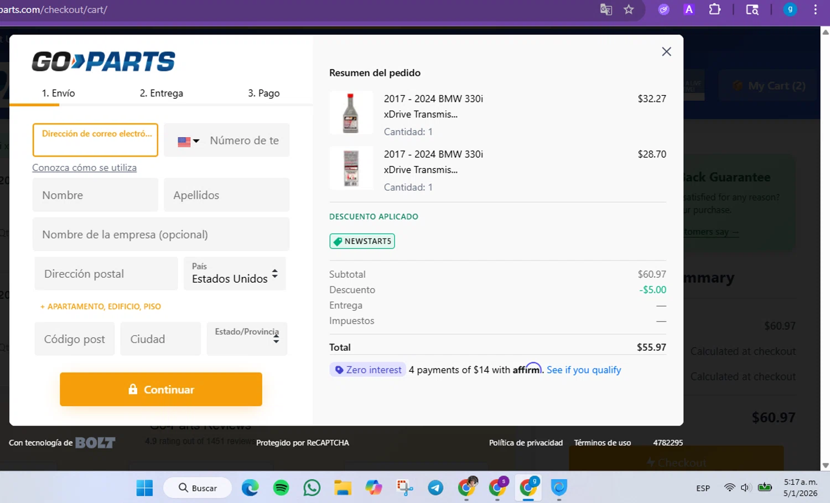830x503 pixels.
Task: Add Apartamento, Edificio, Piso line
Action: tap(100, 307)
